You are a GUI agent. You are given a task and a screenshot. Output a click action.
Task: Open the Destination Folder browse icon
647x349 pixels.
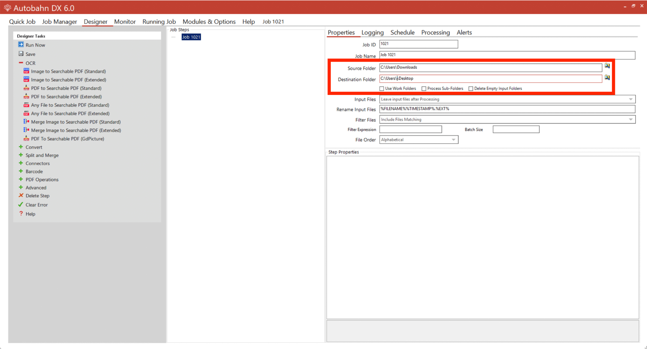607,77
